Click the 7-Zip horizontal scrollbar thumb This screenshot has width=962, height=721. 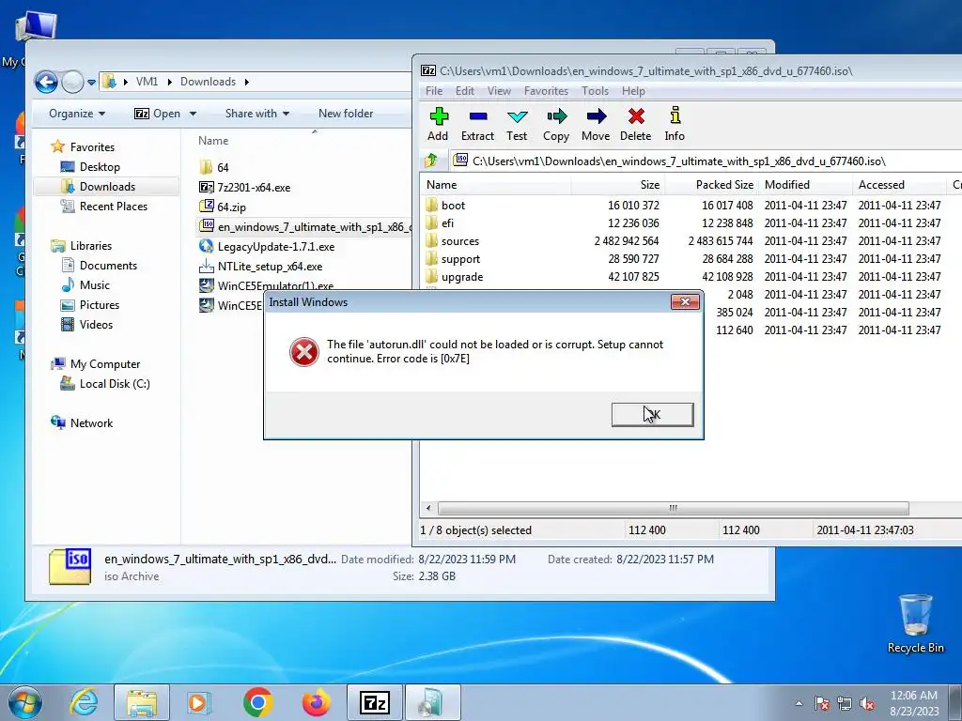[673, 508]
